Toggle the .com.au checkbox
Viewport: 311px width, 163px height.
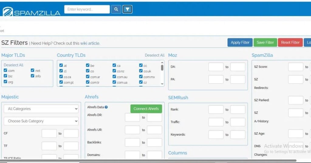point(114,76)
